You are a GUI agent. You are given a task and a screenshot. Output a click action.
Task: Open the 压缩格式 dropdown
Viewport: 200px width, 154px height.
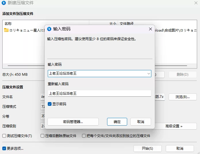pos(43,107)
